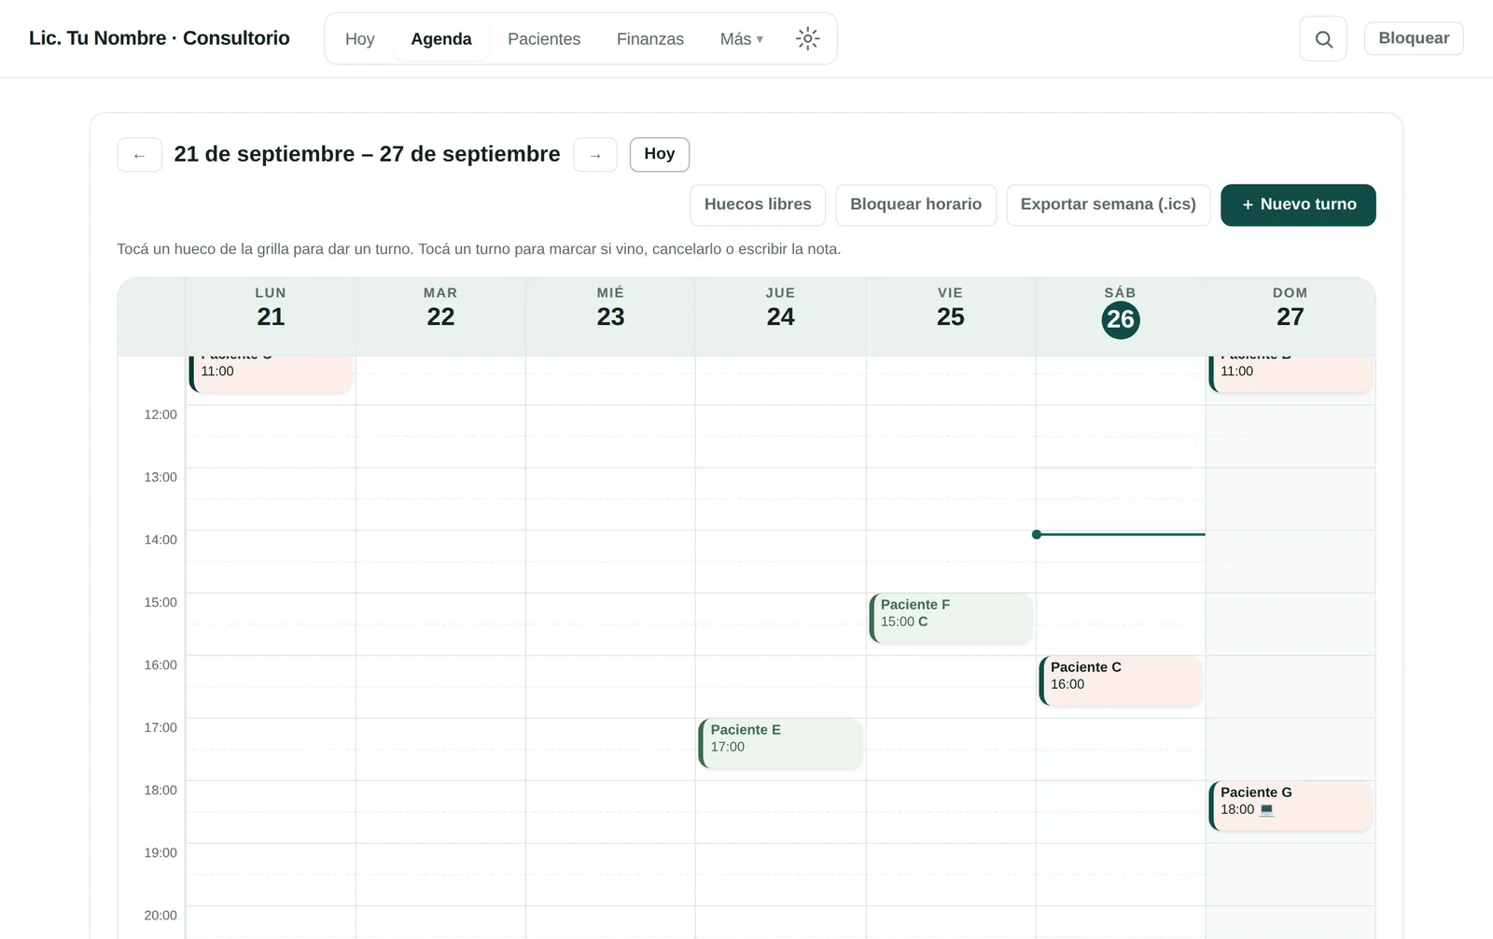1493x939 pixels.
Task: Jump to today with Hoy button beside date range
Action: click(x=660, y=154)
